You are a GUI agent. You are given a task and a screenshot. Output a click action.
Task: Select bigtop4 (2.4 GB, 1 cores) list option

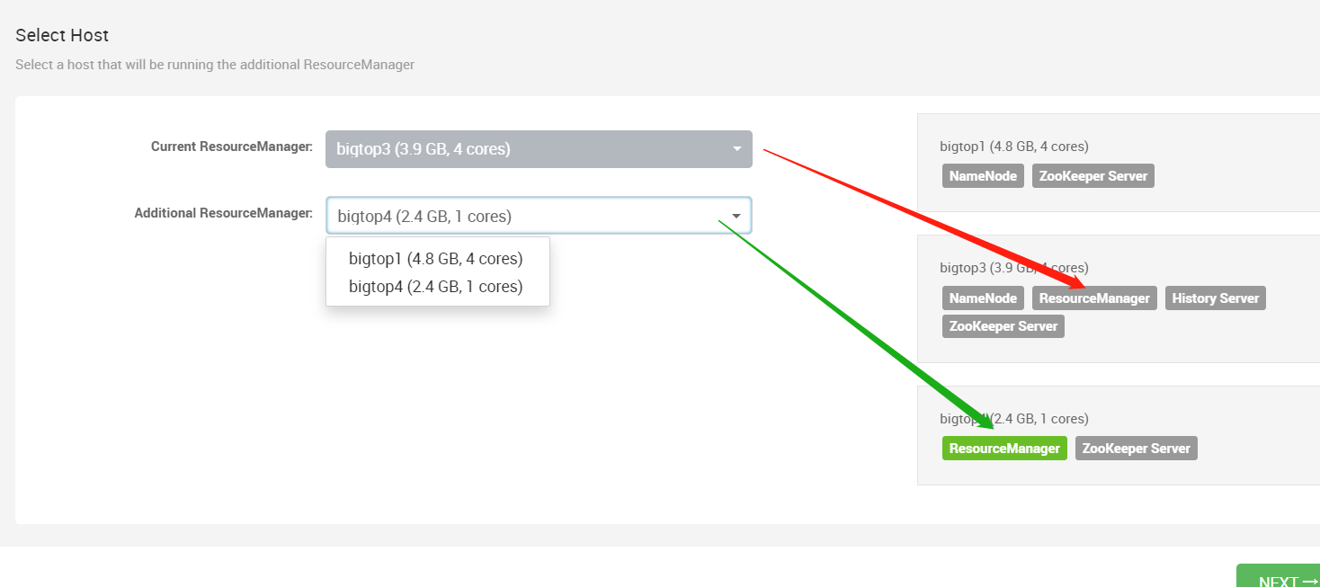[436, 287]
